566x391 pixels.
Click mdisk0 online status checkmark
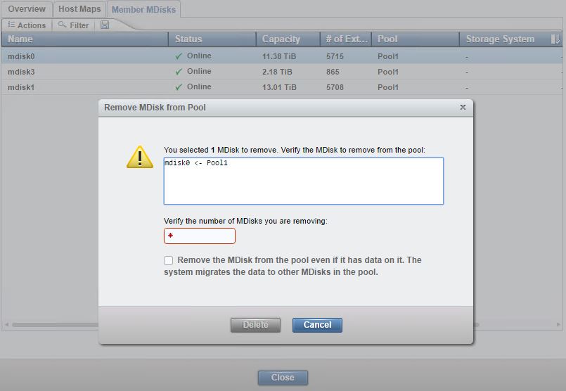[x=179, y=56]
